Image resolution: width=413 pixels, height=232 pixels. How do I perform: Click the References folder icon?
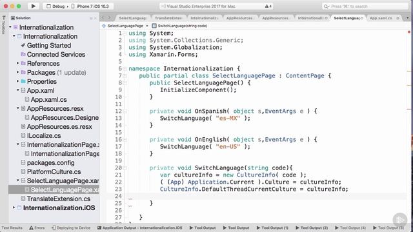tap(23, 63)
